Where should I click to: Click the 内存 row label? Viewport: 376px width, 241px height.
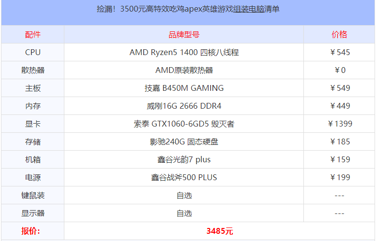pos(33,106)
